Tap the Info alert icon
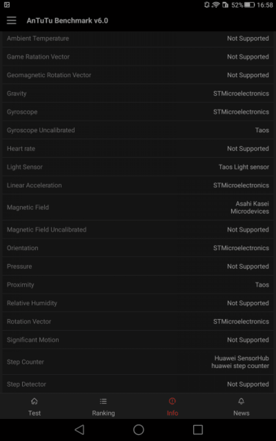Image resolution: width=276 pixels, height=441 pixels. (x=172, y=401)
